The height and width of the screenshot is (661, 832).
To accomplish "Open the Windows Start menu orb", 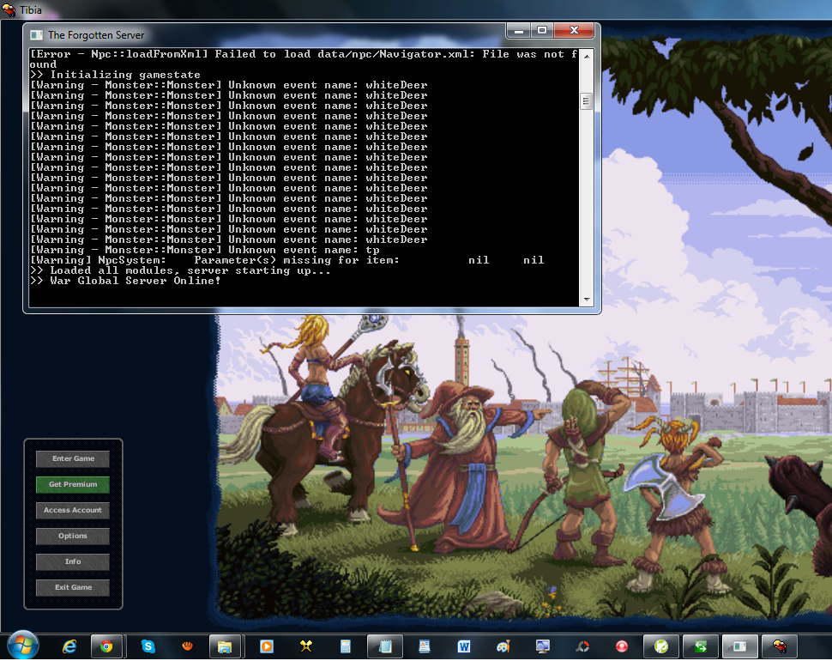I will coord(23,646).
